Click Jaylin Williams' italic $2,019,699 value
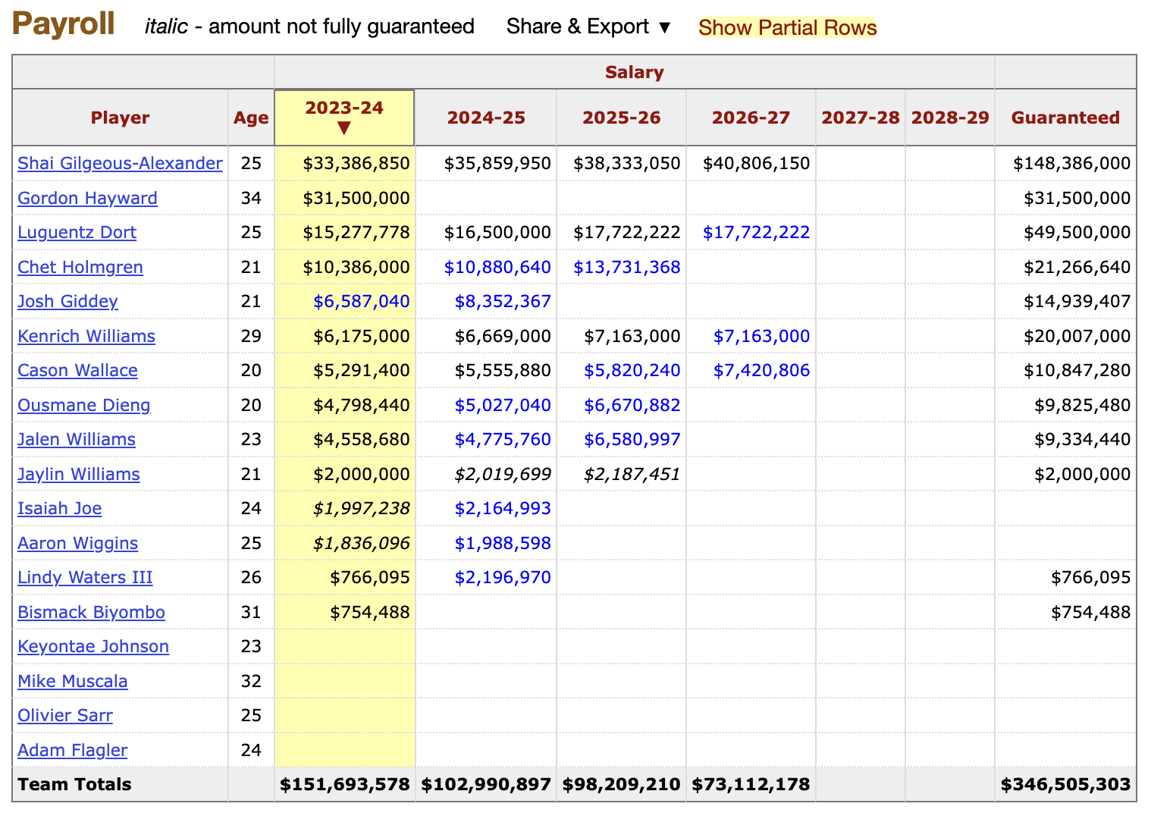 pos(503,474)
